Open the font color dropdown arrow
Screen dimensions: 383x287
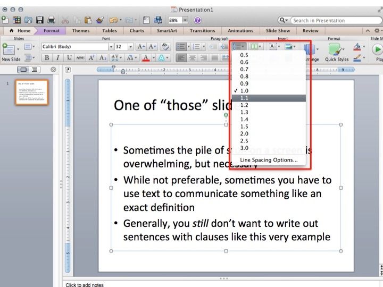point(154,58)
